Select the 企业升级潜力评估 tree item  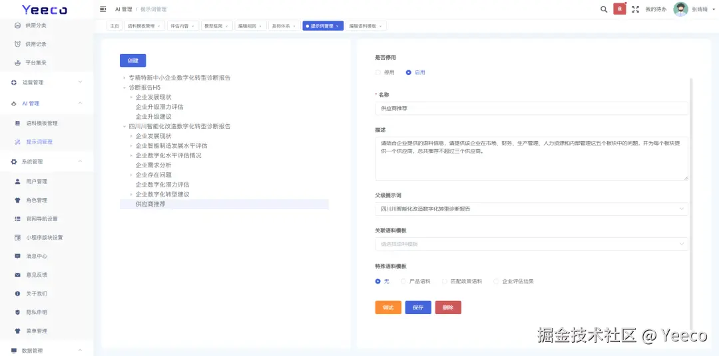pyautogui.click(x=160, y=107)
